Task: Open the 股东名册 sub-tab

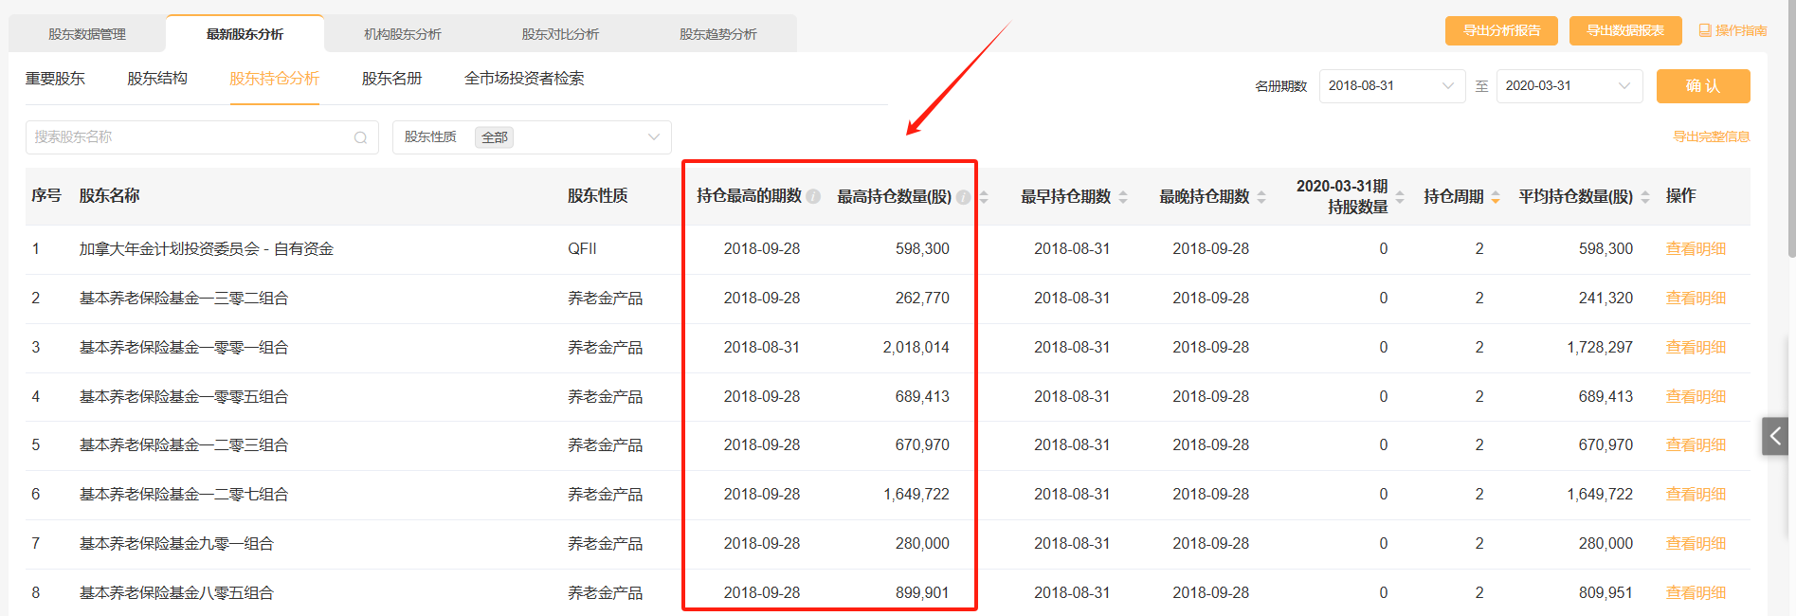Action: pyautogui.click(x=391, y=79)
